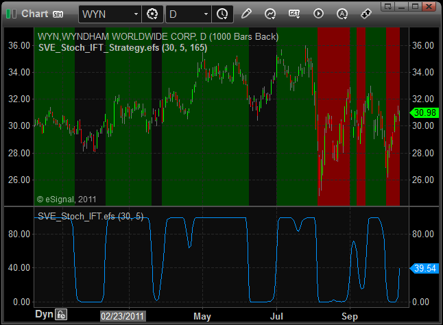Screen dimensions: 443x325
Task: Click the 80.00 label on right indicator axis
Action: tap(423, 234)
